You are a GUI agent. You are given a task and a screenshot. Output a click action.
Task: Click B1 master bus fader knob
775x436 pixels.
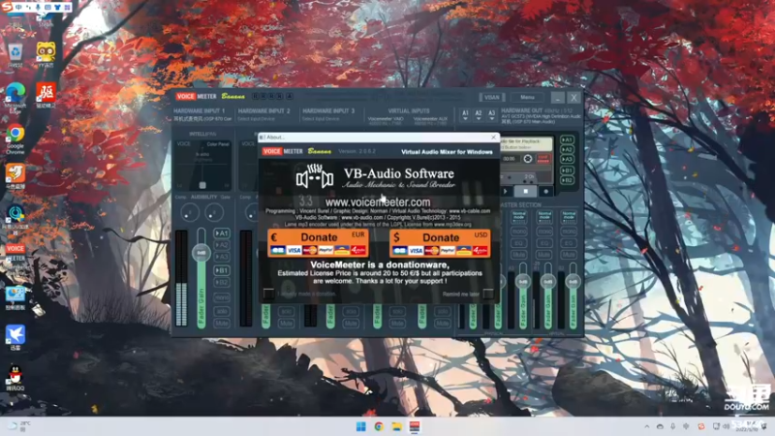click(x=547, y=282)
